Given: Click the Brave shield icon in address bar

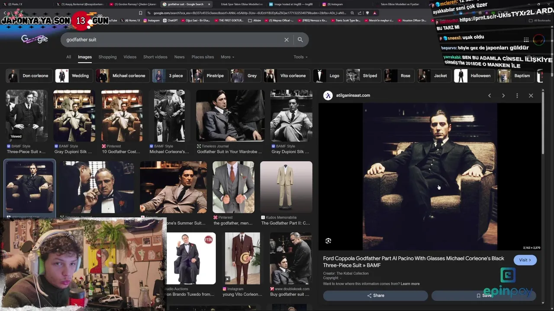Looking at the screenshot, I should (368, 13).
